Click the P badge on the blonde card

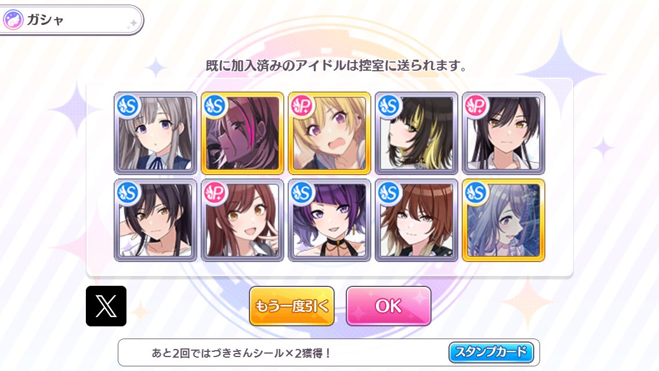302,106
